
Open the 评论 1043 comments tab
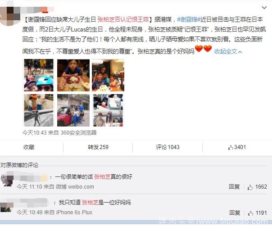[168, 147]
